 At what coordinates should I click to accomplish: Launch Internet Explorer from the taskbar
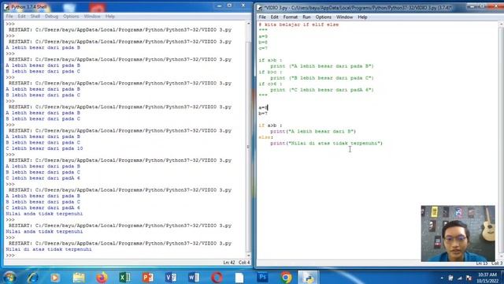pos(32,277)
